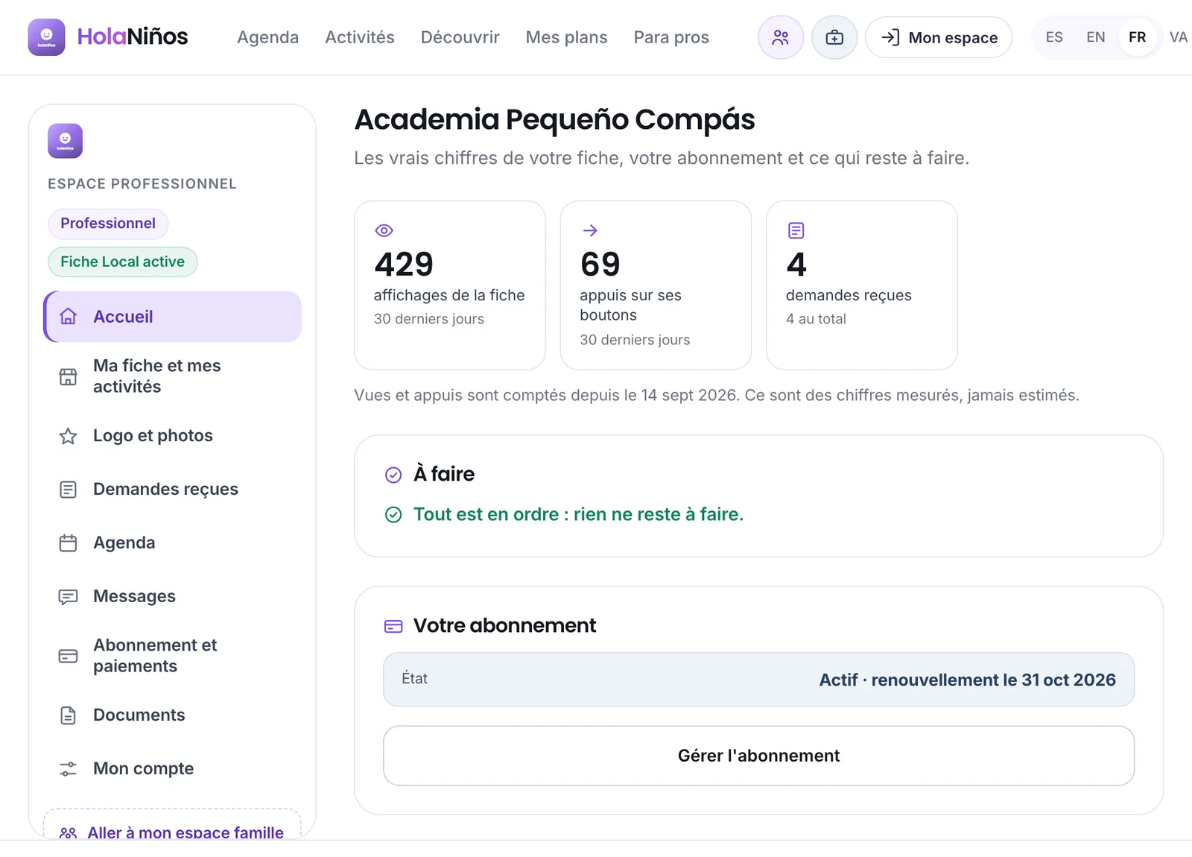Viewport: 1192px width, 857px height.
Task: Click the 429 affichages number
Action: [404, 265]
